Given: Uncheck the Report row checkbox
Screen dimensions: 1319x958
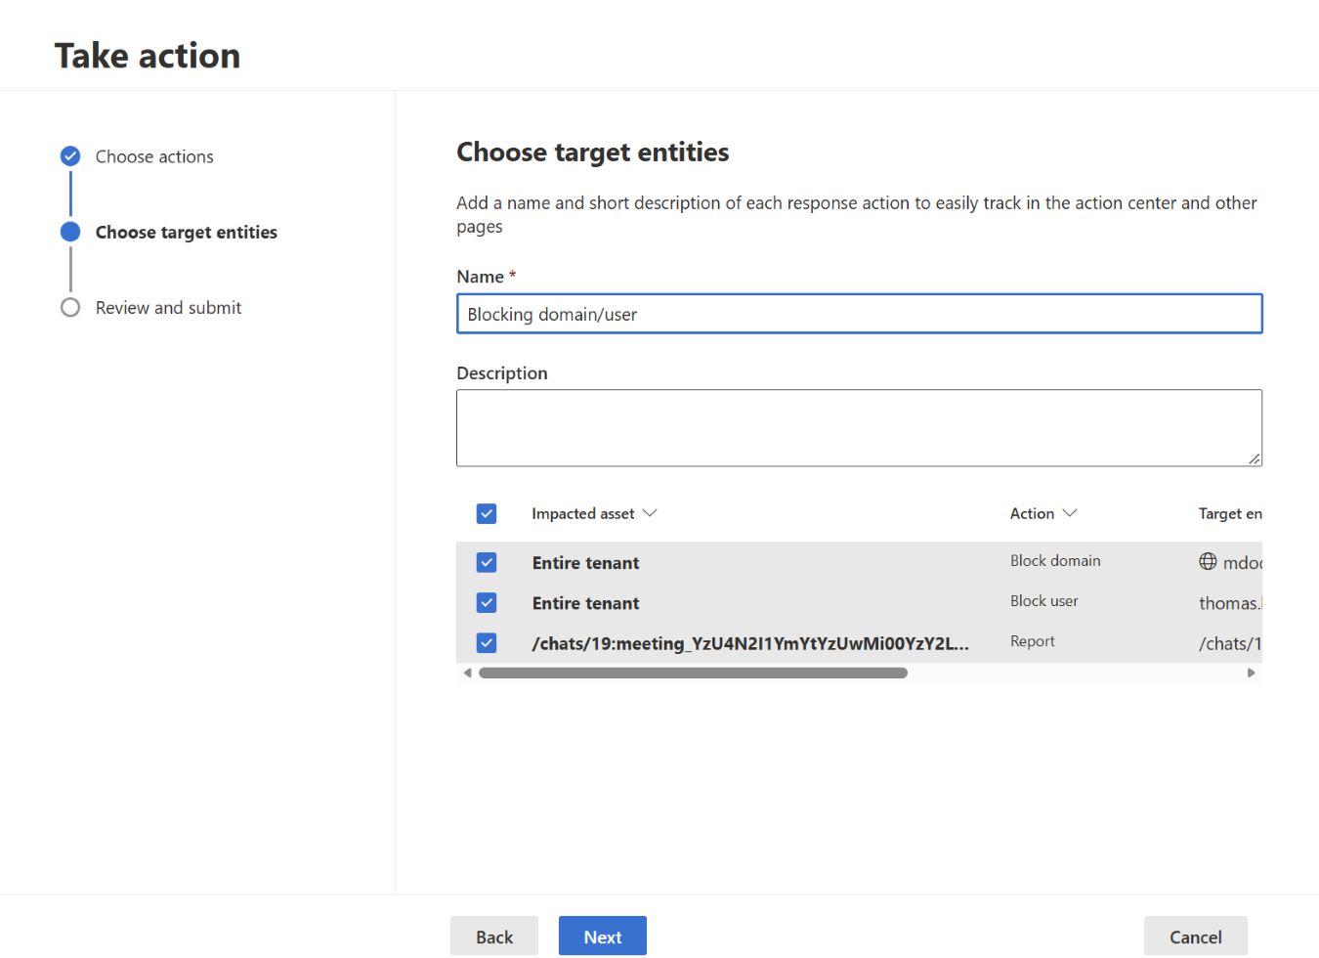Looking at the screenshot, I should (487, 642).
